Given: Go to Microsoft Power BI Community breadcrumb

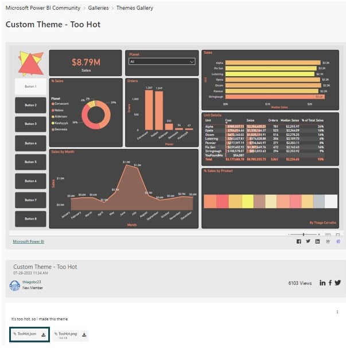Looking at the screenshot, I should pyautogui.click(x=43, y=8).
